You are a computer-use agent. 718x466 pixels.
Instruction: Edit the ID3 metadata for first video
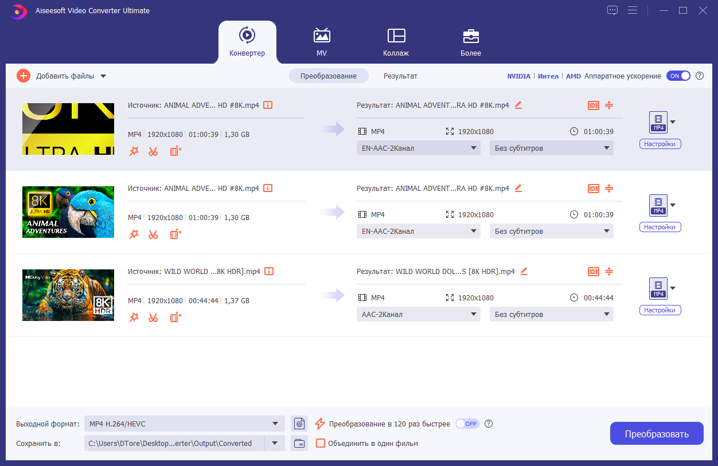click(594, 105)
